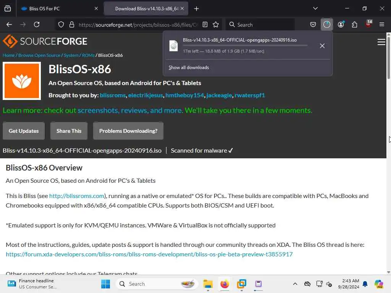391x293 pixels.
Task: Open the System breadcrumb link
Action: (x=71, y=55)
